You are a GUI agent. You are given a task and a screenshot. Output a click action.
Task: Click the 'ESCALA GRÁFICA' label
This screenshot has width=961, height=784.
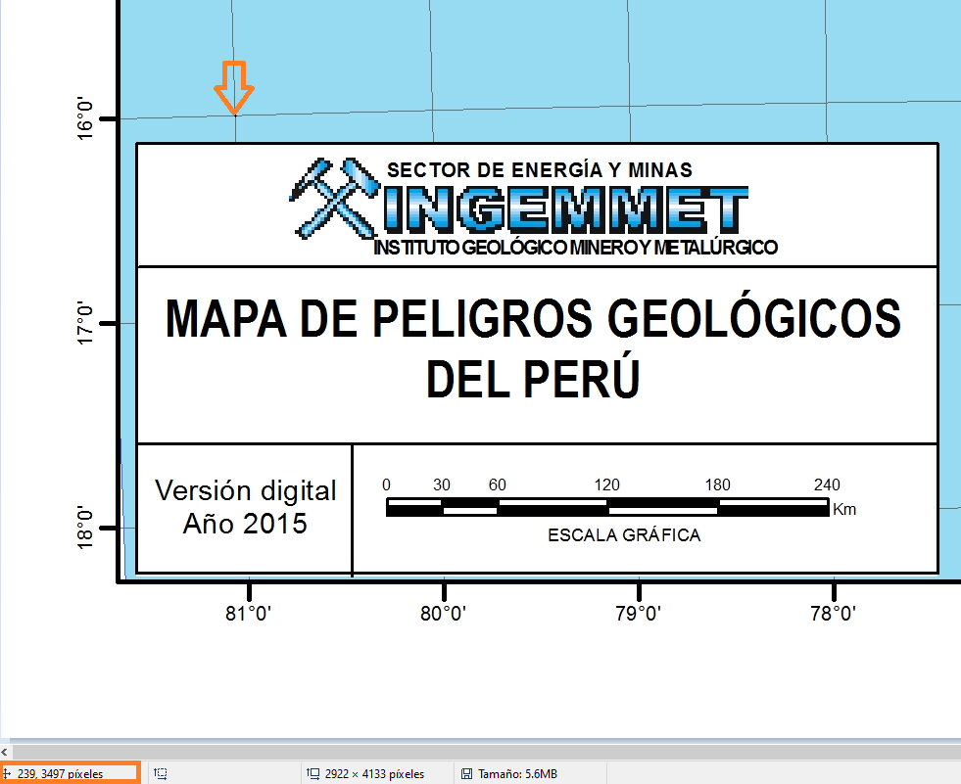coord(624,535)
